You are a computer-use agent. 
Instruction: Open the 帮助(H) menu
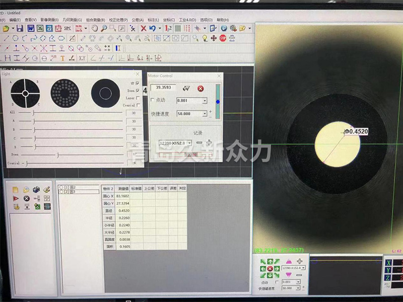(222, 20)
